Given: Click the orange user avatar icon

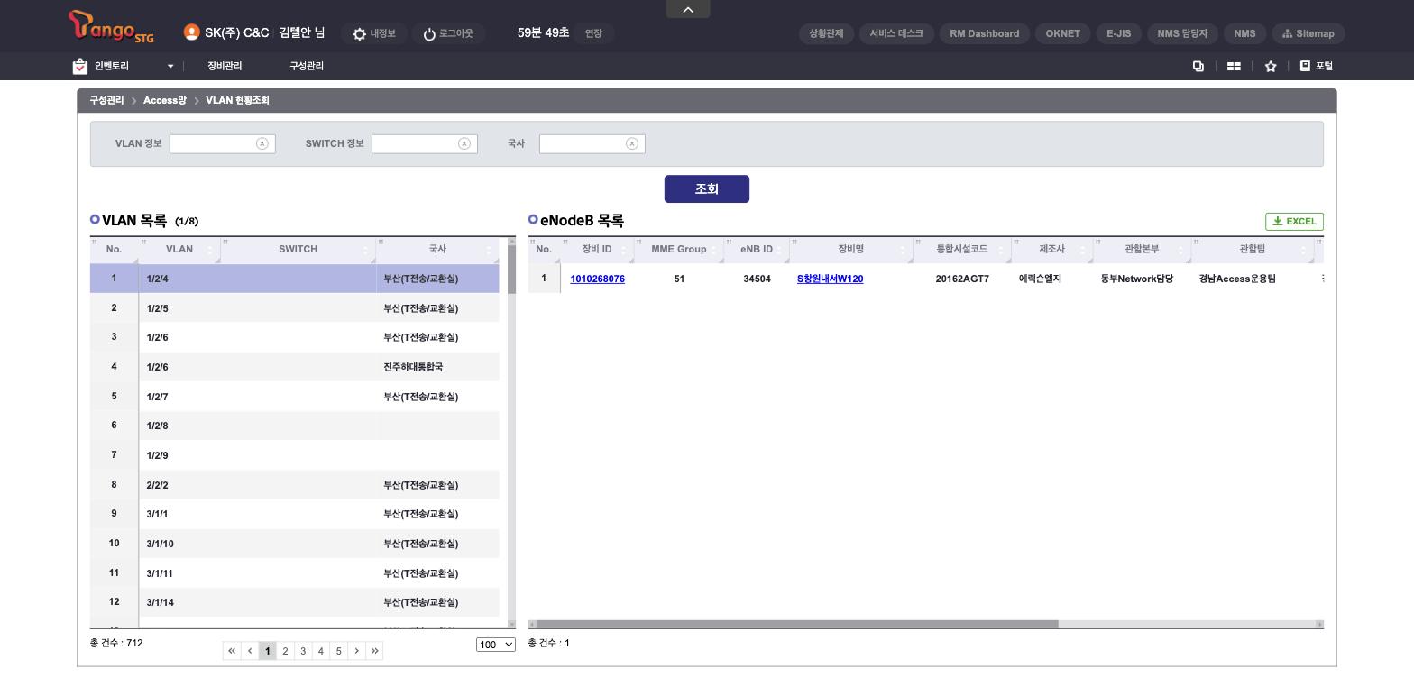Looking at the screenshot, I should click(191, 32).
